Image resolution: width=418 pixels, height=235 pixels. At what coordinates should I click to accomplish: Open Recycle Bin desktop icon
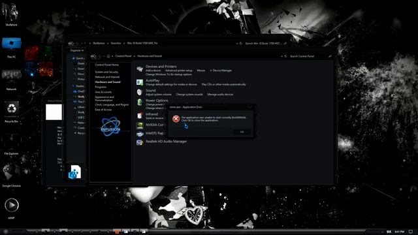coord(11,112)
